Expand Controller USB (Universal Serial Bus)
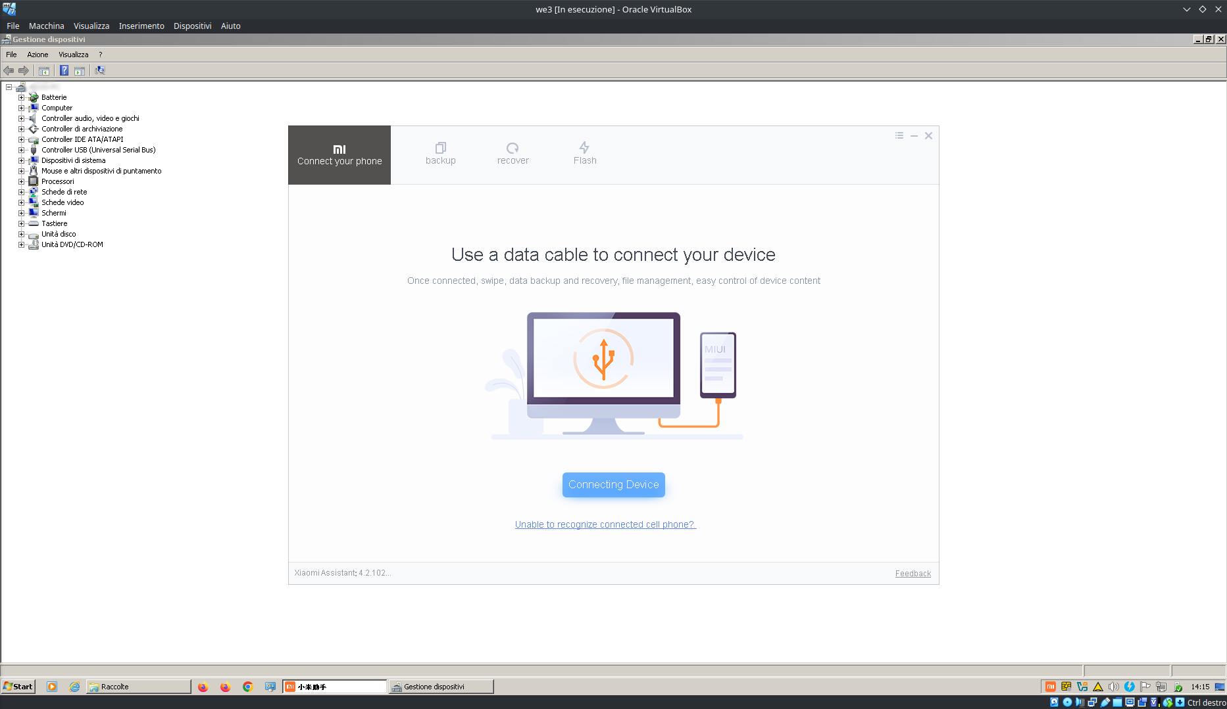Screen dimensions: 1227x709 [21, 150]
